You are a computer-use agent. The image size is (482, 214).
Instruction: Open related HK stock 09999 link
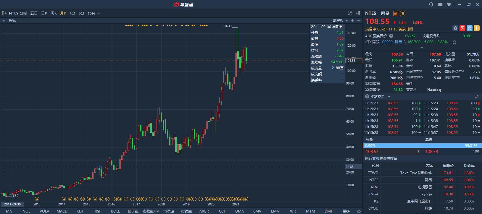(x=387, y=42)
